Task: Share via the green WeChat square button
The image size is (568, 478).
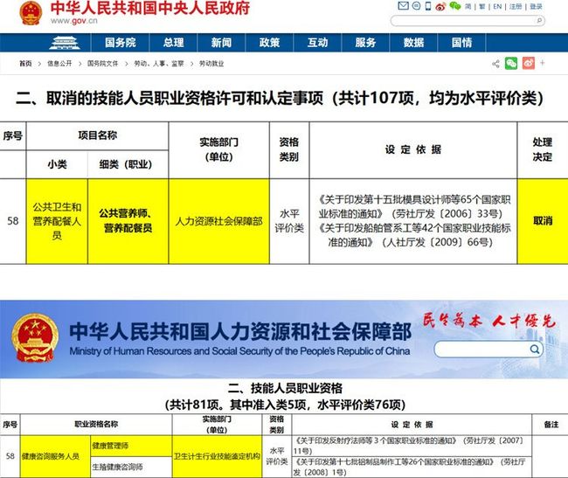Action: point(511,64)
